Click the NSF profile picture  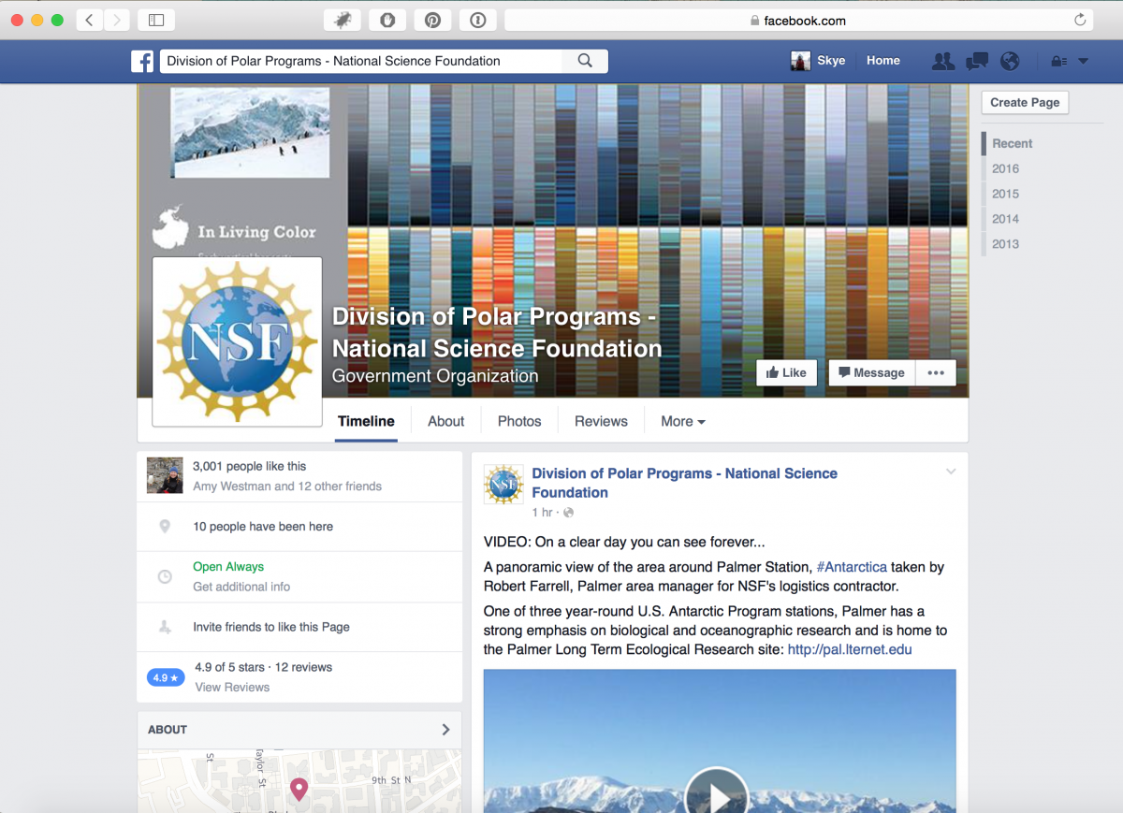click(x=237, y=341)
